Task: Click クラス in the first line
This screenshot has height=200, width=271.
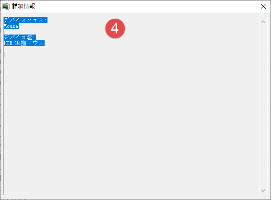Action: [35, 20]
